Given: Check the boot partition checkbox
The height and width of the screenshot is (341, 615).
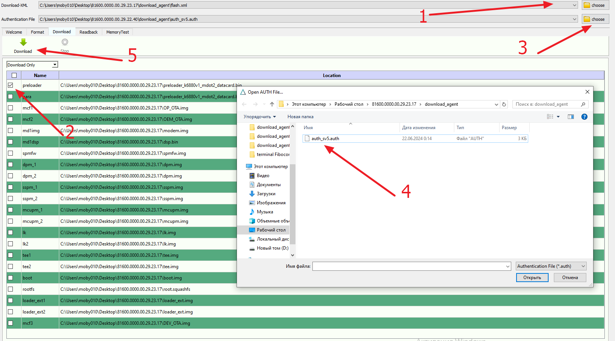Looking at the screenshot, I should 11,278.
